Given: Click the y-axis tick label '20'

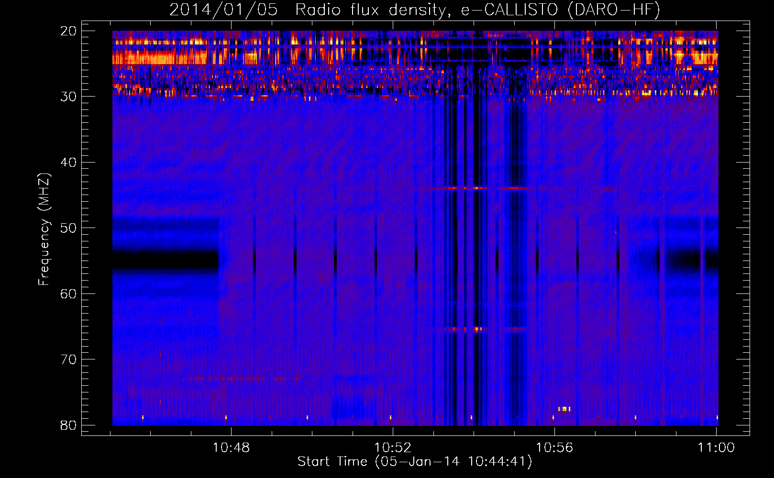Looking at the screenshot, I should coord(68,31).
